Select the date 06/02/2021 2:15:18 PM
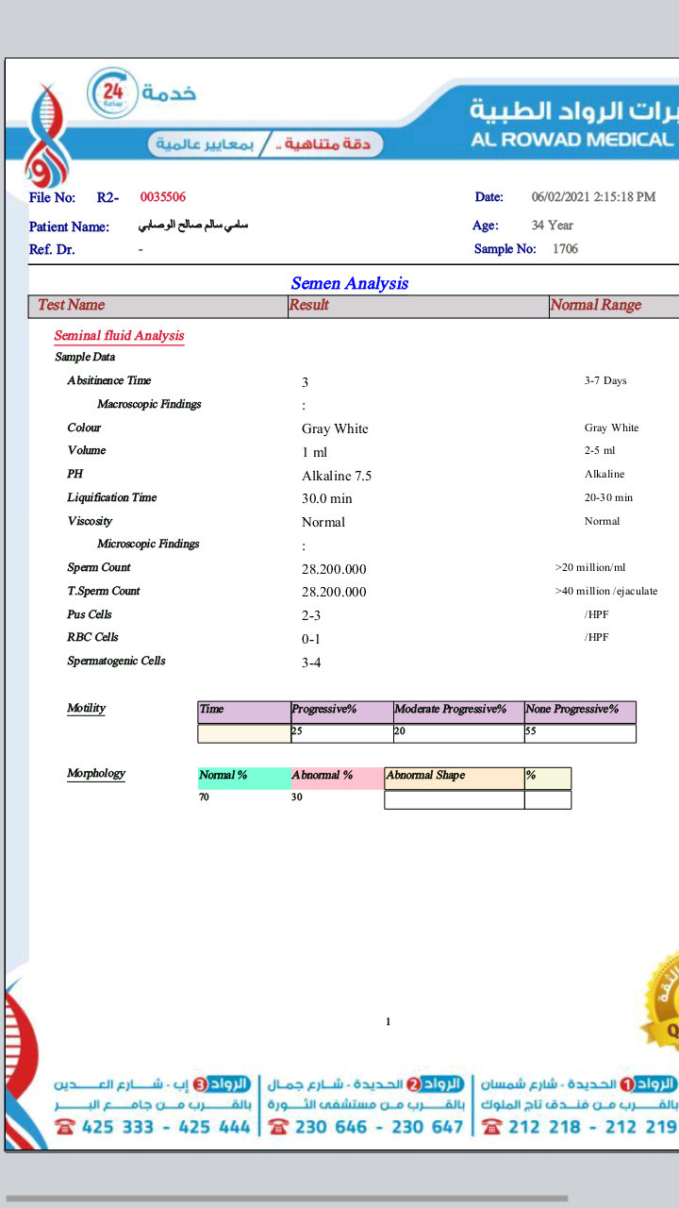679x1208 pixels. pos(593,197)
